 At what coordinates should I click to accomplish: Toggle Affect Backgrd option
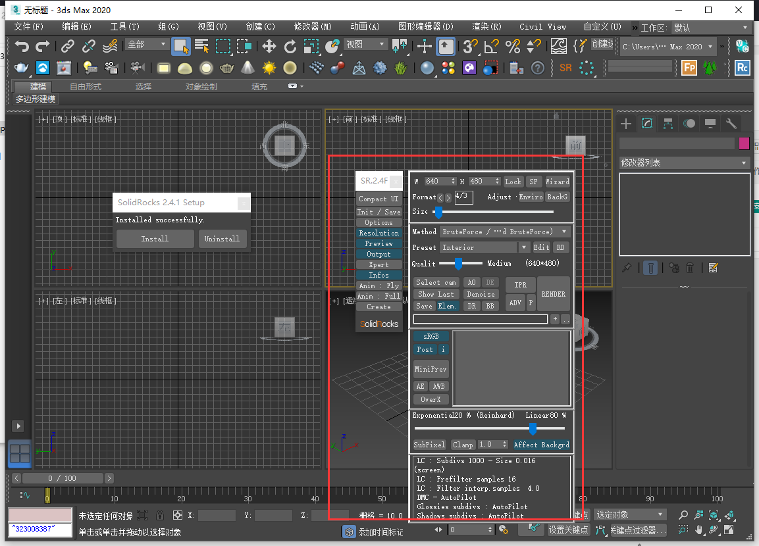(541, 445)
